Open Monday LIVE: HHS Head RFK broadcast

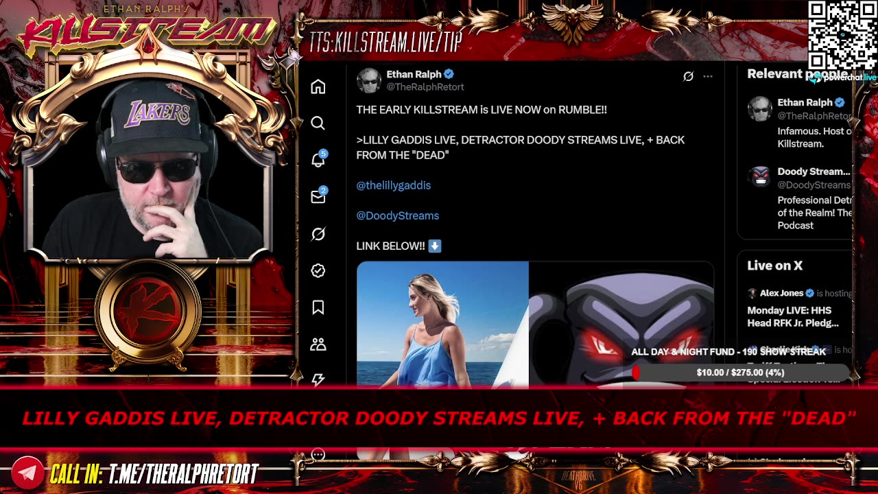[x=793, y=316]
